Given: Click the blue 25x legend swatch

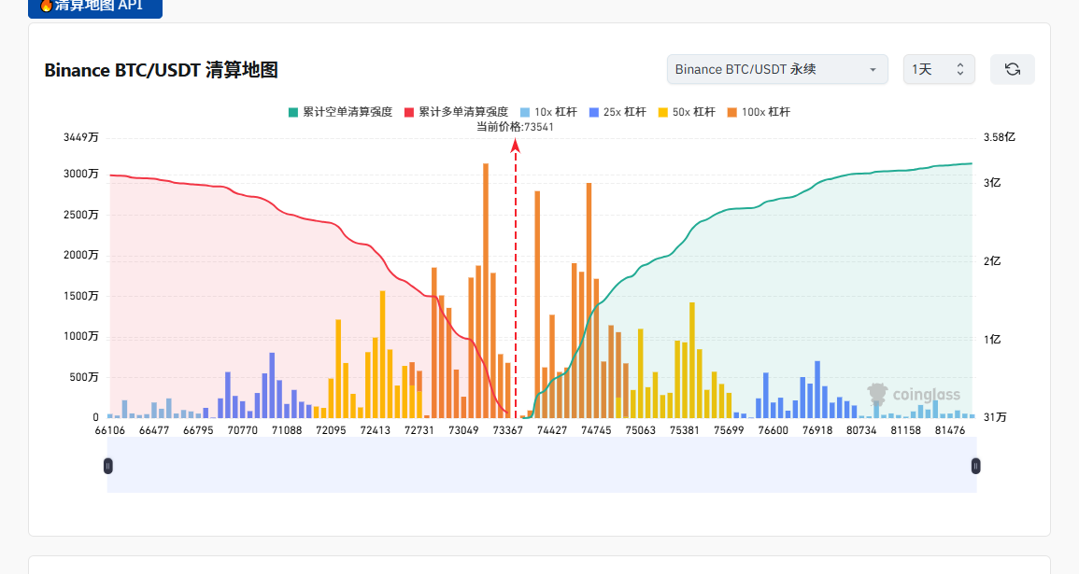Looking at the screenshot, I should (x=594, y=112).
